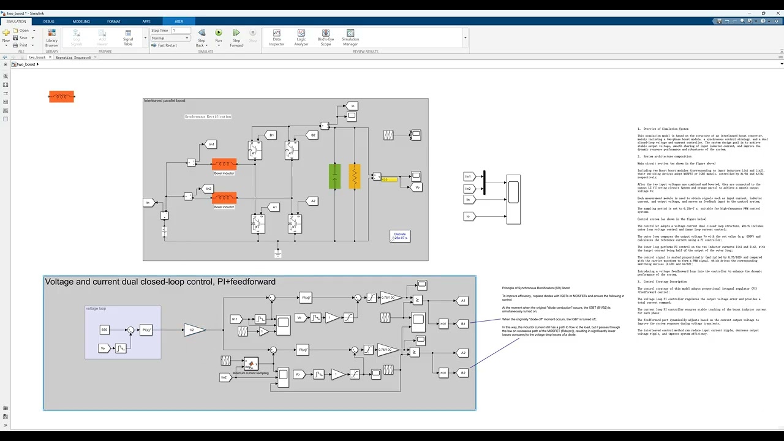The image size is (784, 441).
Task: Expand the Prepare gallery dropdown
Action: tap(145, 38)
